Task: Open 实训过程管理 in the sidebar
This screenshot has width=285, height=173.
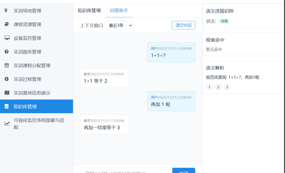Action: 27,79
